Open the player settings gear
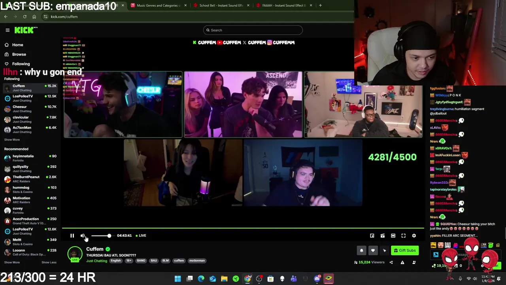506x285 pixels. coord(414,236)
